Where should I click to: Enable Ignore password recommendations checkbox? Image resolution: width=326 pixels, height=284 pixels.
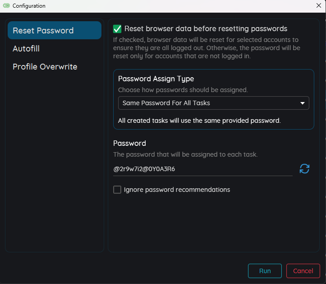[117, 190]
